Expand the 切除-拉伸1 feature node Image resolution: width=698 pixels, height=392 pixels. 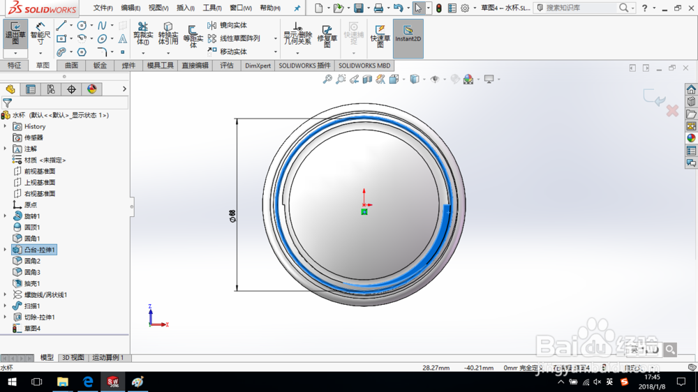pyautogui.click(x=6, y=317)
